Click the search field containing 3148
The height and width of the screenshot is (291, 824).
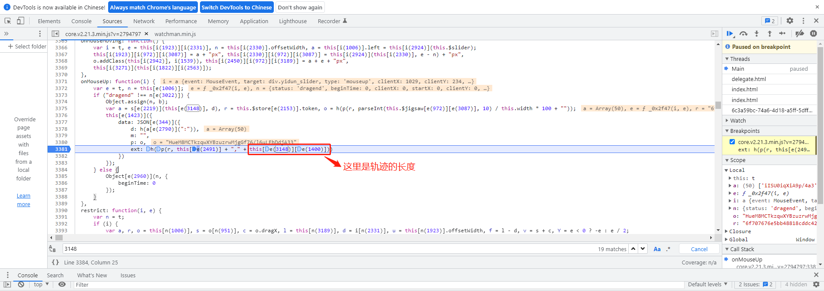[326, 249]
